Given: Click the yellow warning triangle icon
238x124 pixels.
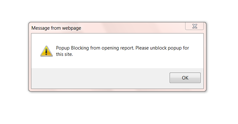Looking at the screenshot, I should click(47, 51).
